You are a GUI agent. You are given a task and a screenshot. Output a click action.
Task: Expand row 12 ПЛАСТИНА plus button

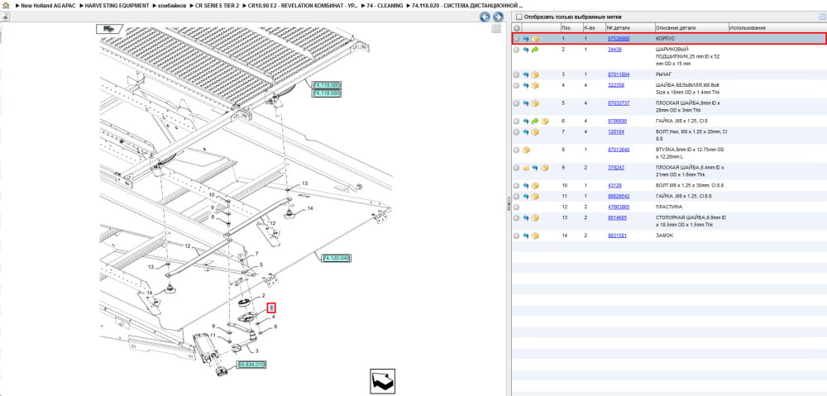pyautogui.click(x=517, y=208)
